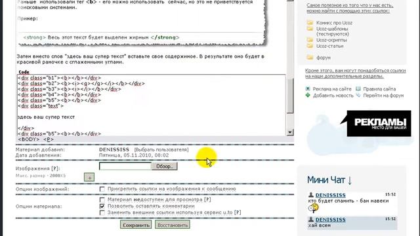Click the Восстановить button

coord(173,225)
